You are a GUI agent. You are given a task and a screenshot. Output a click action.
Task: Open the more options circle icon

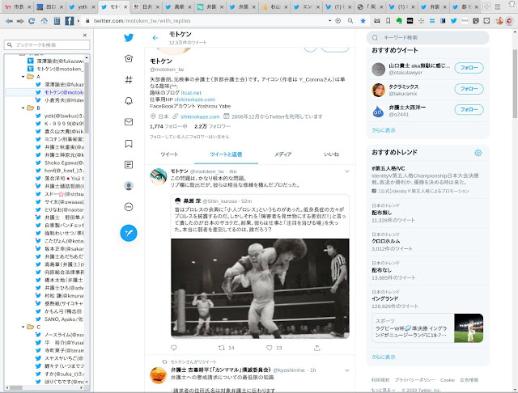click(x=129, y=207)
